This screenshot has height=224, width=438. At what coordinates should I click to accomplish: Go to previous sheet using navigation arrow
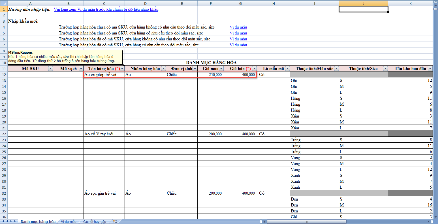click(x=7, y=221)
